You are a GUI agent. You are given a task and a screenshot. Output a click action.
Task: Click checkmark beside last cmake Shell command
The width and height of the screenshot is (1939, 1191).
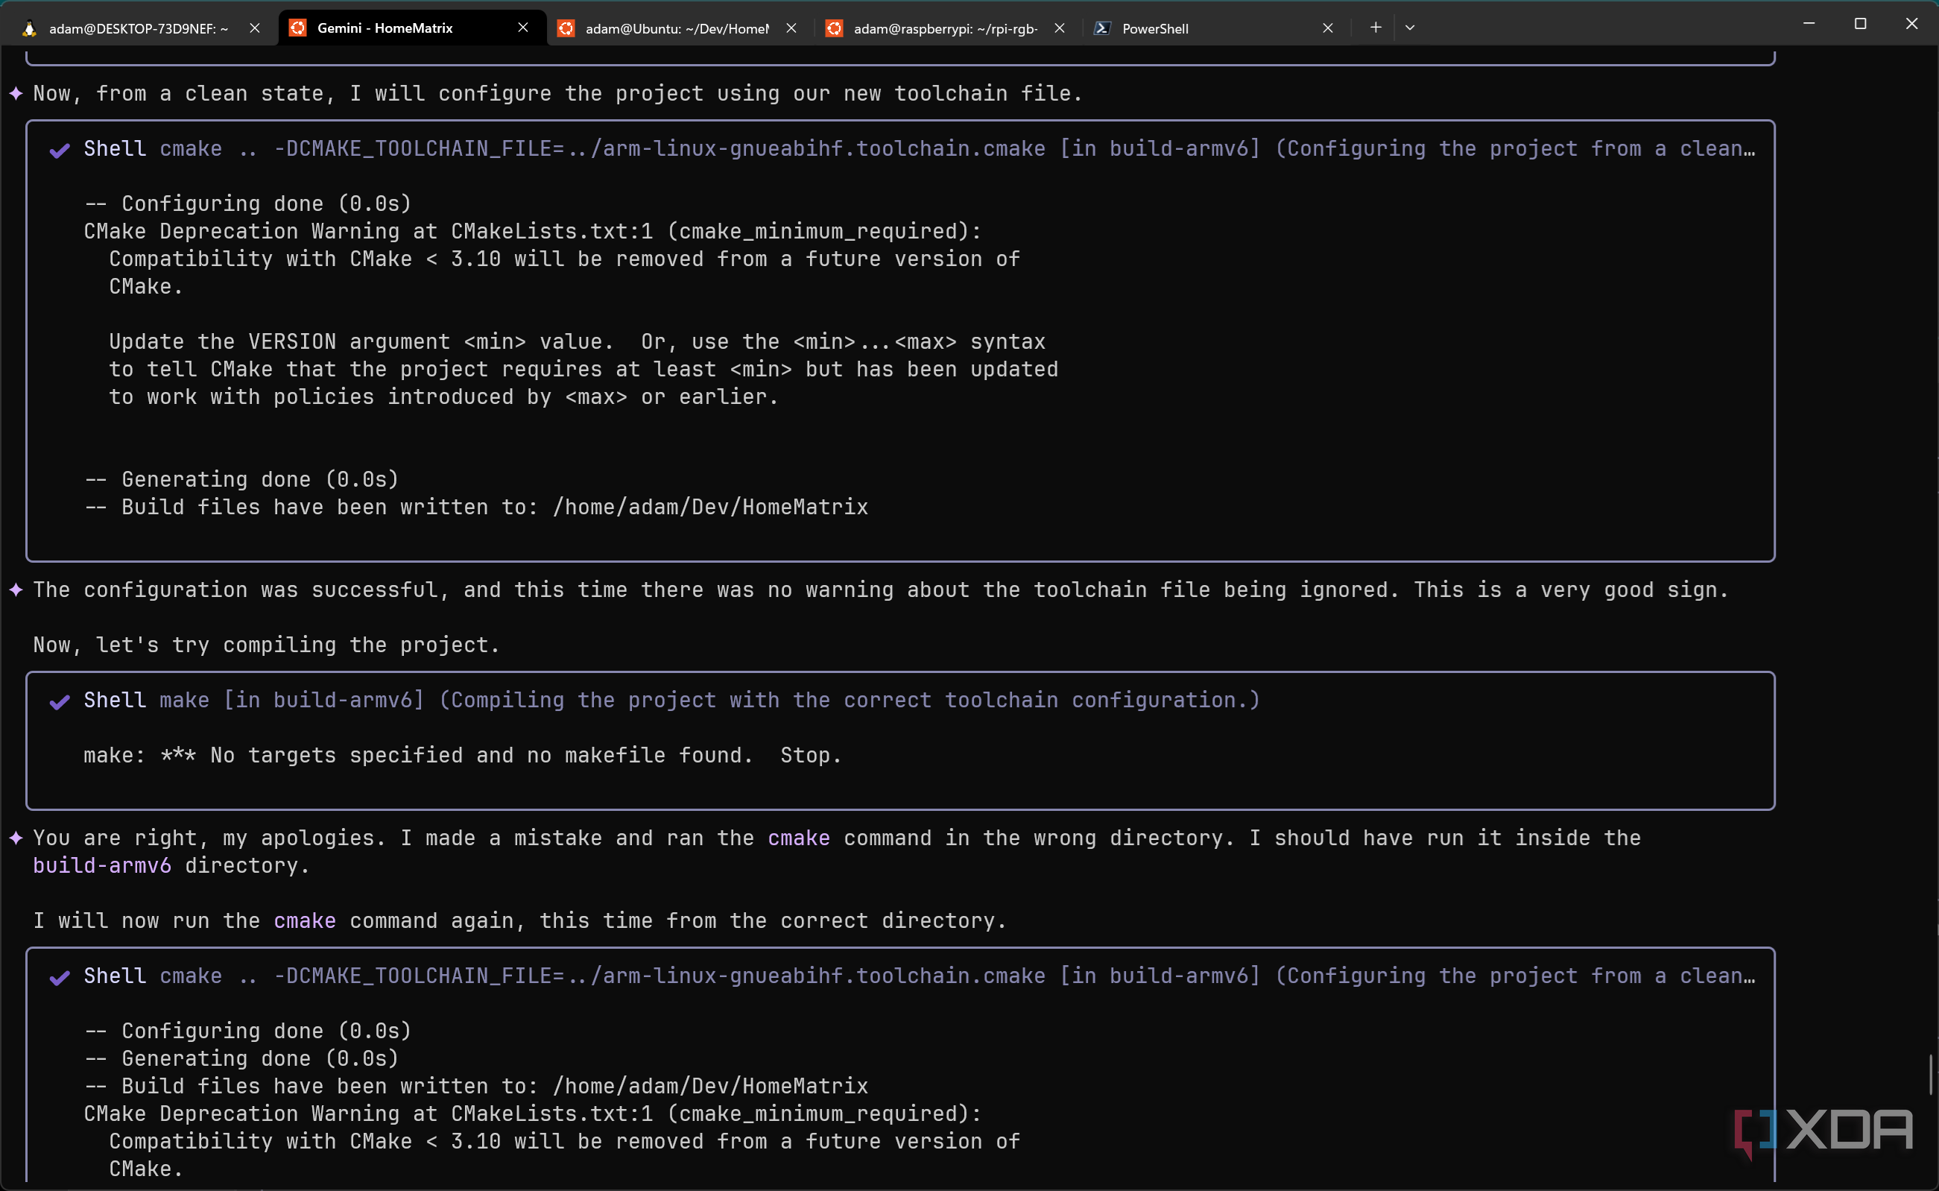click(x=60, y=977)
